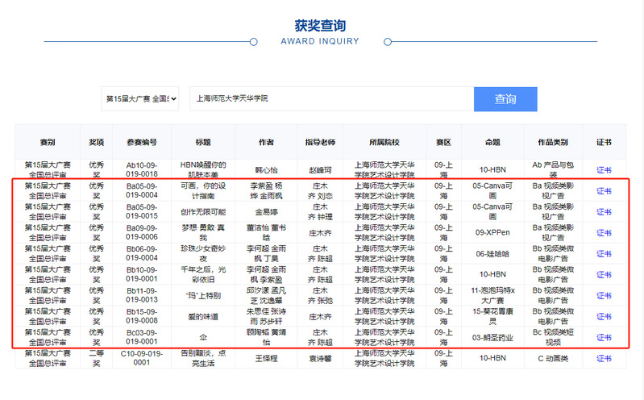Click the 作品类别 column header
This screenshot has height=400, width=644.
coord(553,142)
